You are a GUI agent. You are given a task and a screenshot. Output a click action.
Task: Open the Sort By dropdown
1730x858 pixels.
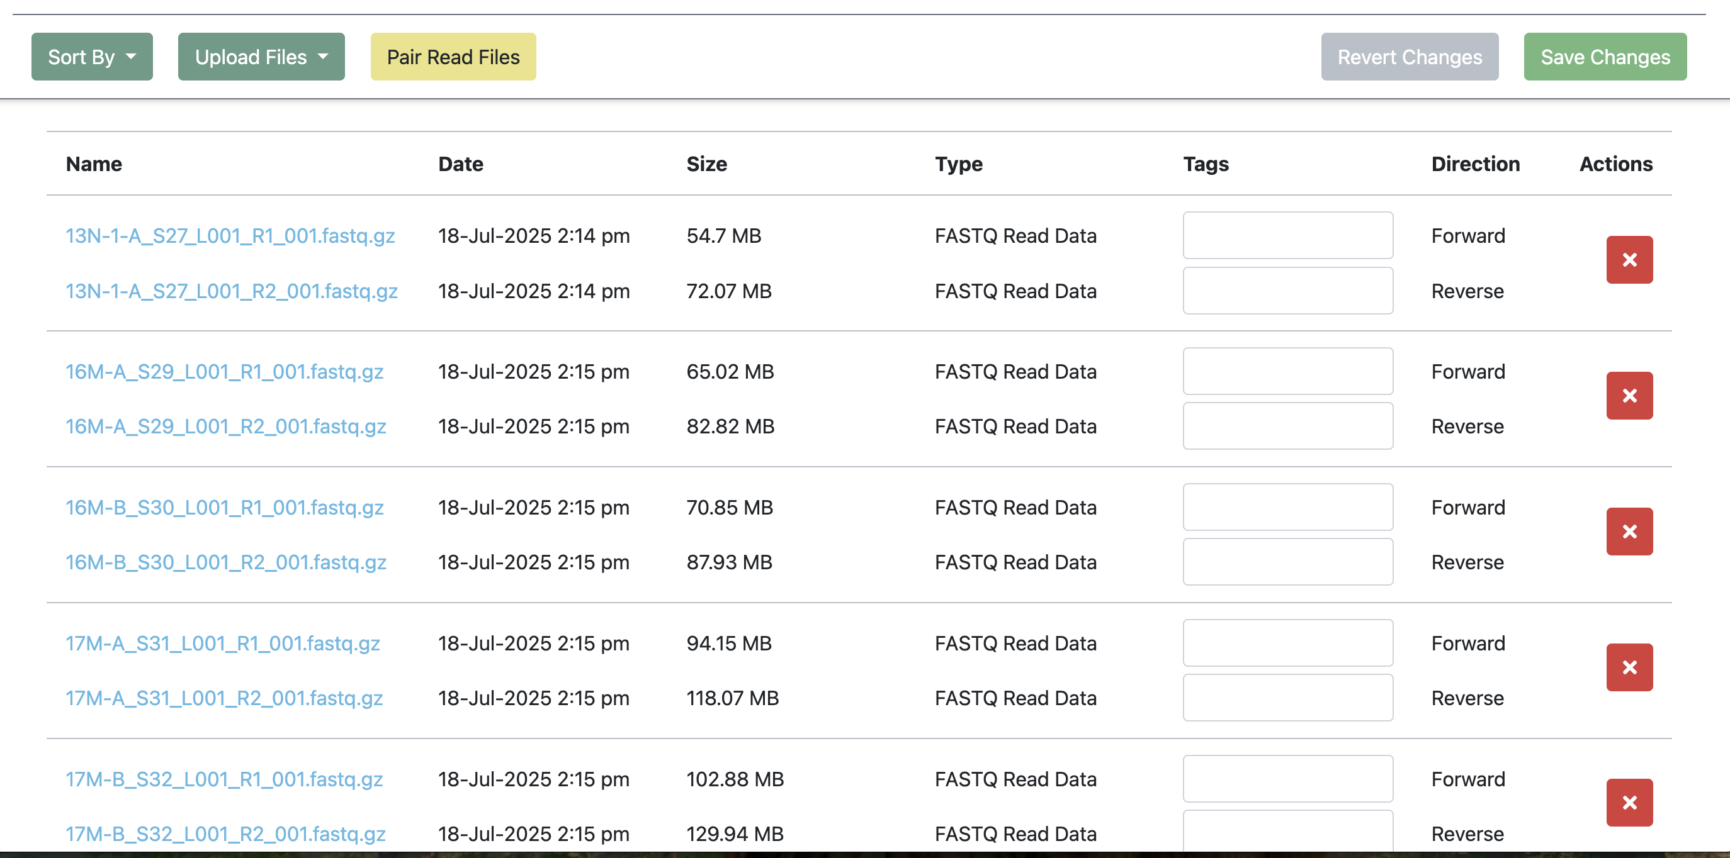tap(92, 57)
